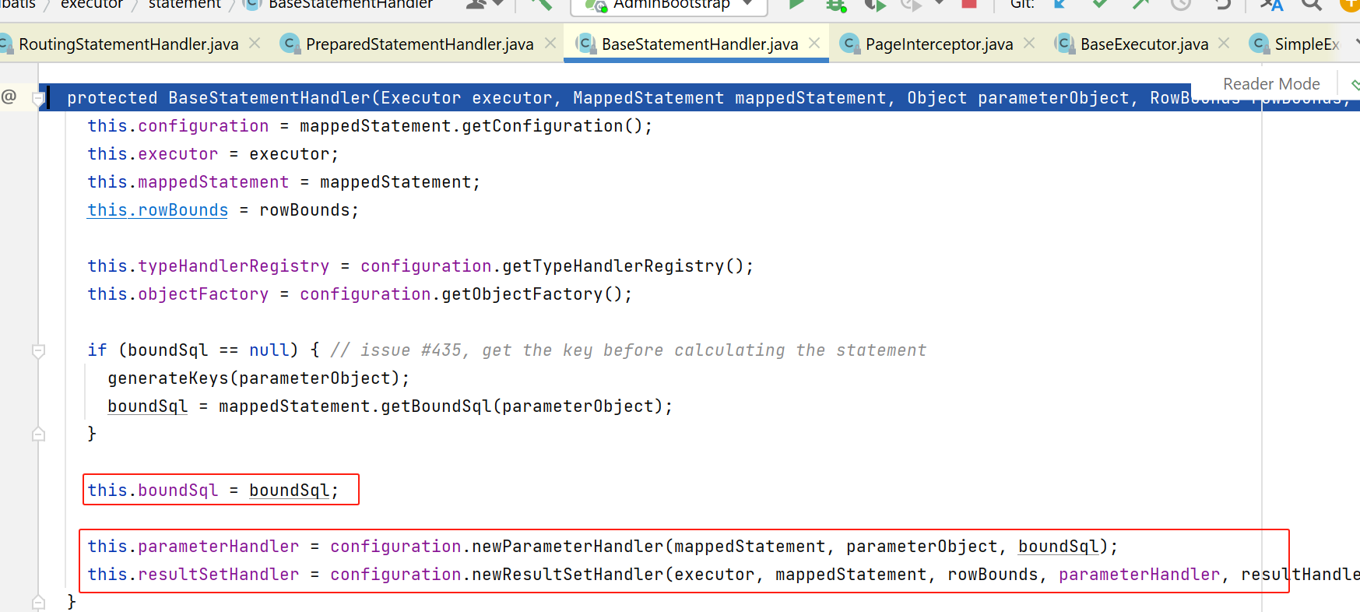Run the AdminBootstrap configuration
Viewport: 1360px width, 612px height.
[796, 4]
